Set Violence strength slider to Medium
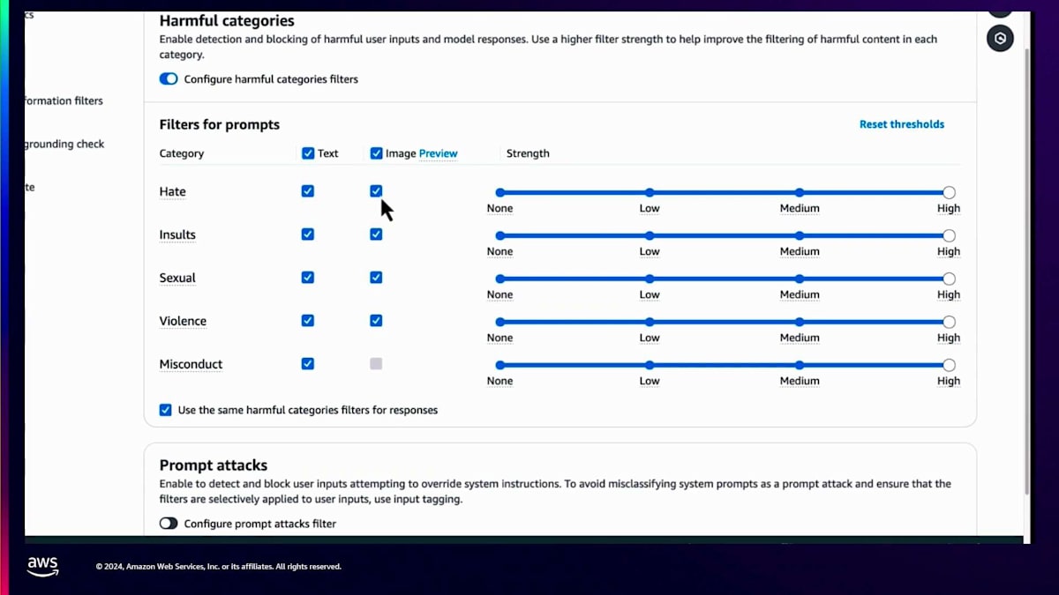 (x=800, y=322)
